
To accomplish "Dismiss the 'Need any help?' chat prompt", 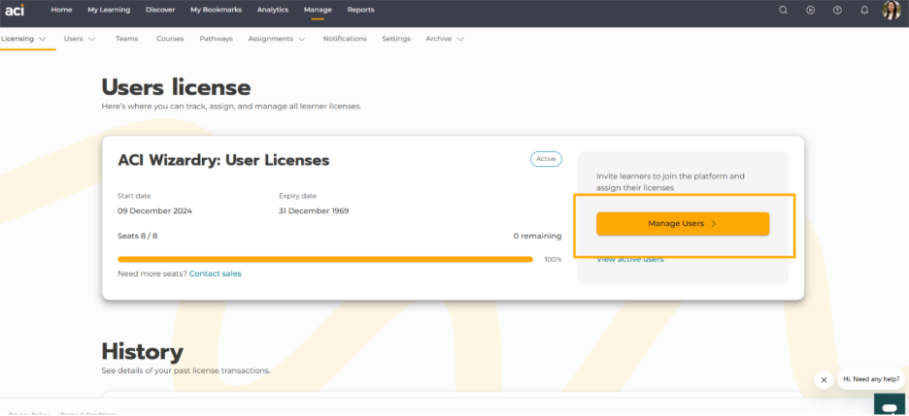I will click(x=824, y=380).
